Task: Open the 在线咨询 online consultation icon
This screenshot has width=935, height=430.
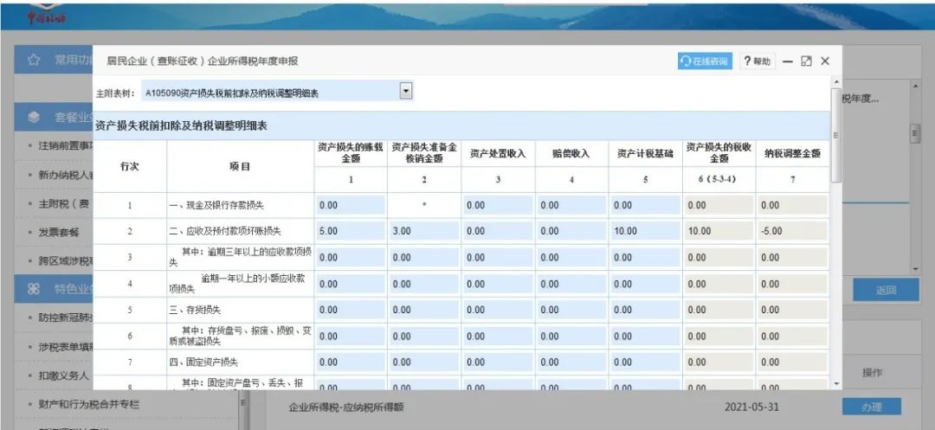Action: click(705, 61)
